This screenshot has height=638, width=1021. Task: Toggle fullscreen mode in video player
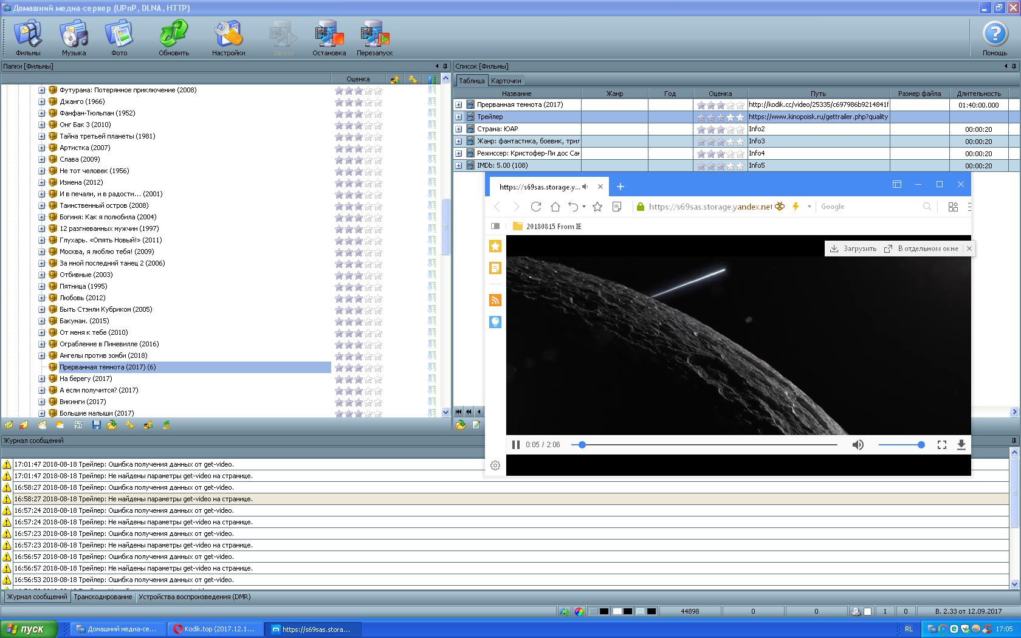[941, 445]
